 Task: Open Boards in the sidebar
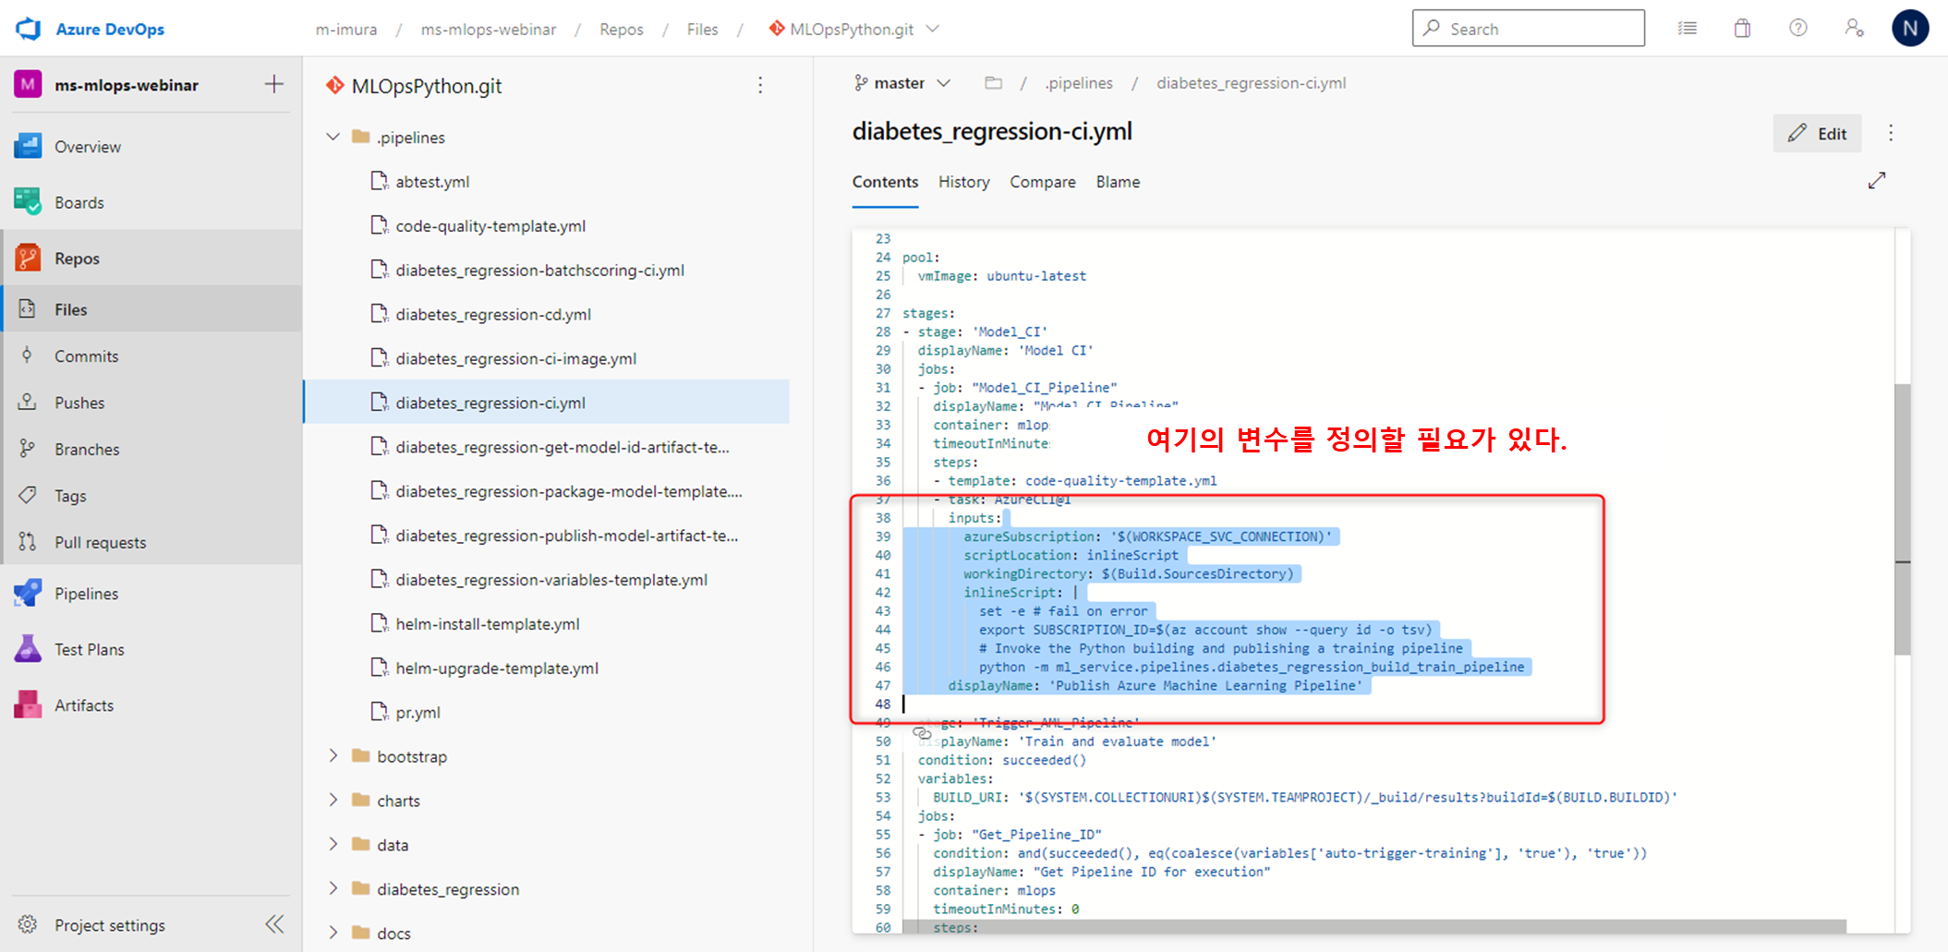[x=79, y=202]
